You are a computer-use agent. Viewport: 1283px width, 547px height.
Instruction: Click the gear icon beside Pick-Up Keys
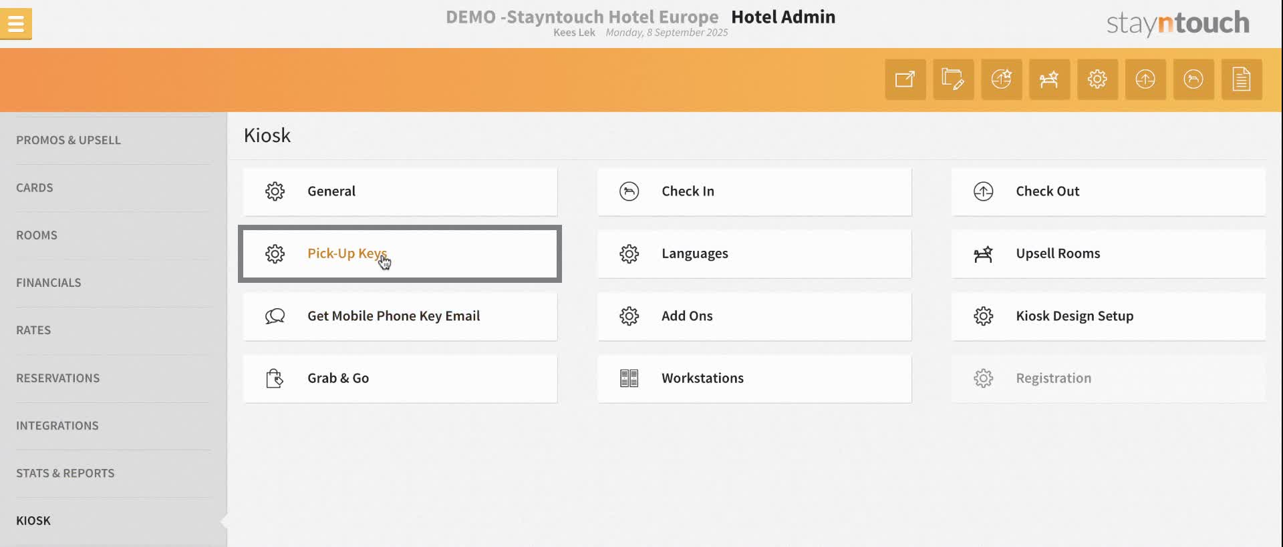(275, 253)
